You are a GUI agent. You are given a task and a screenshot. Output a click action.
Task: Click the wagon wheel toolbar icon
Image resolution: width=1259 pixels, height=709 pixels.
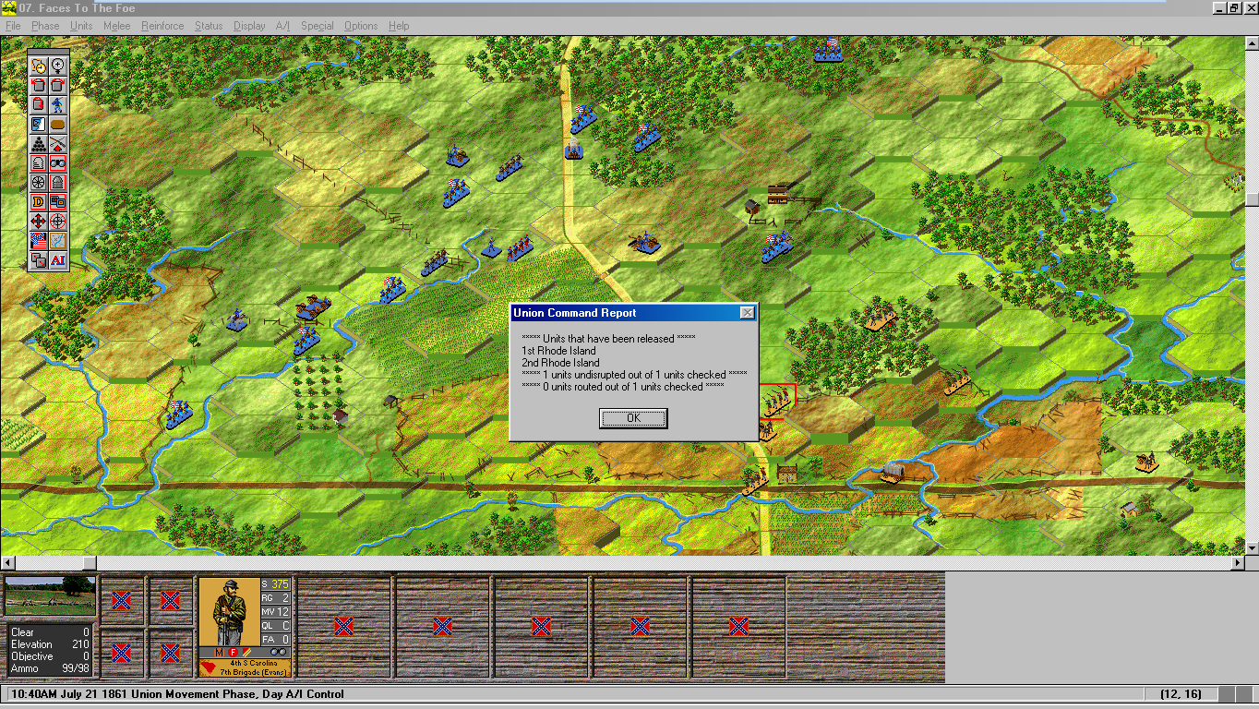(39, 182)
